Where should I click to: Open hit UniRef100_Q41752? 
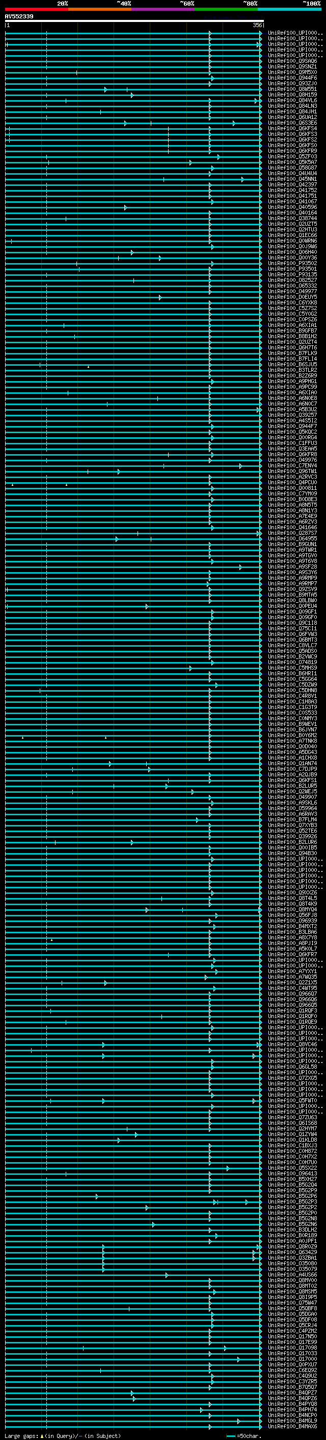292,190
